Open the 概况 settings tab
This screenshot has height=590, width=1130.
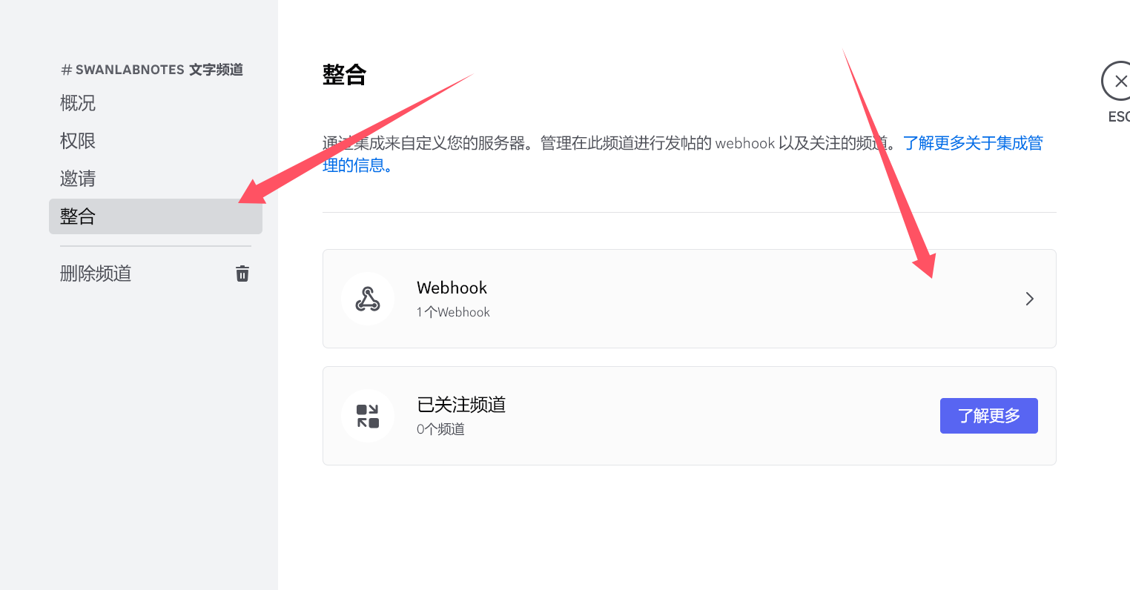(x=78, y=103)
